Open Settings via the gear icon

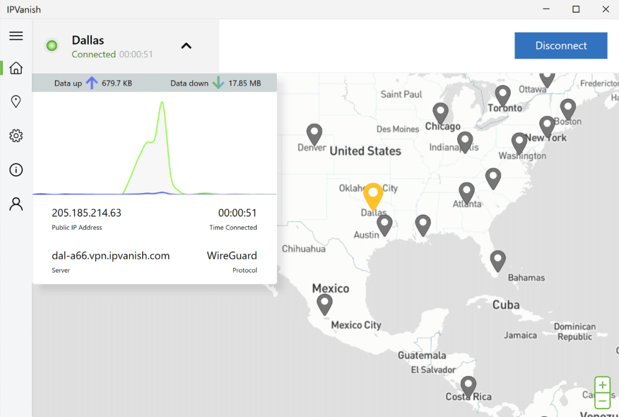click(16, 136)
